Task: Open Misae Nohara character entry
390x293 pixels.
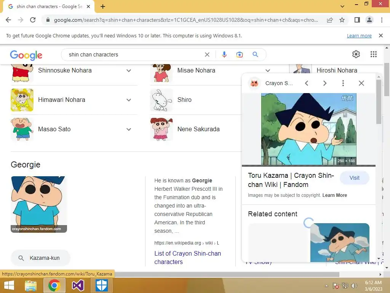Action: [196, 71]
